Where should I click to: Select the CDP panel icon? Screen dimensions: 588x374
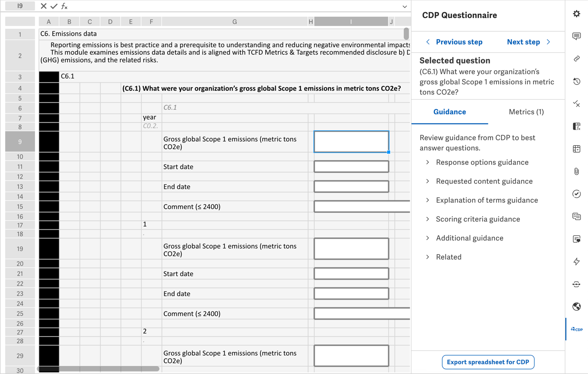click(x=577, y=329)
